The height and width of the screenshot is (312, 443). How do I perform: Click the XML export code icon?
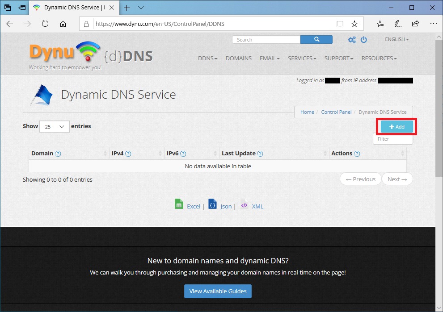coord(244,204)
